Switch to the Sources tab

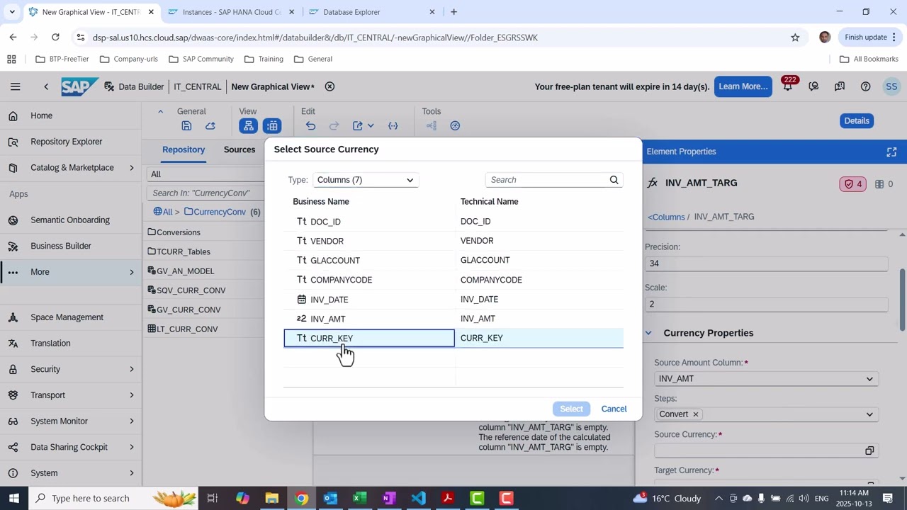pos(240,149)
